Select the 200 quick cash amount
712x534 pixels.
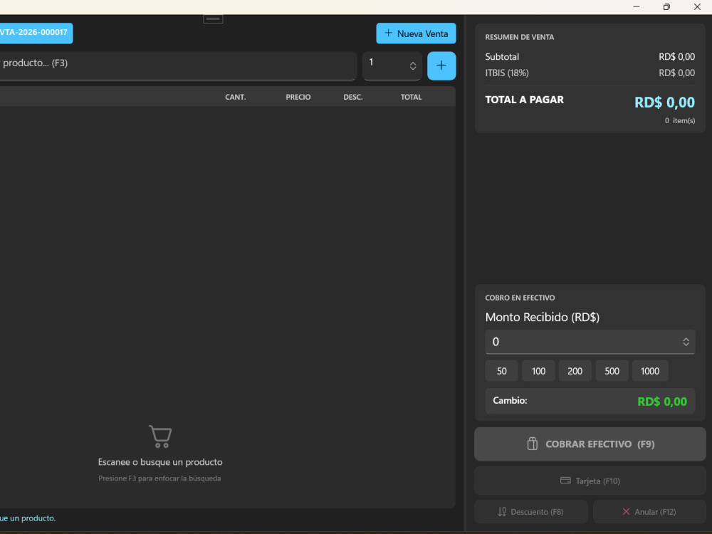[575, 371]
